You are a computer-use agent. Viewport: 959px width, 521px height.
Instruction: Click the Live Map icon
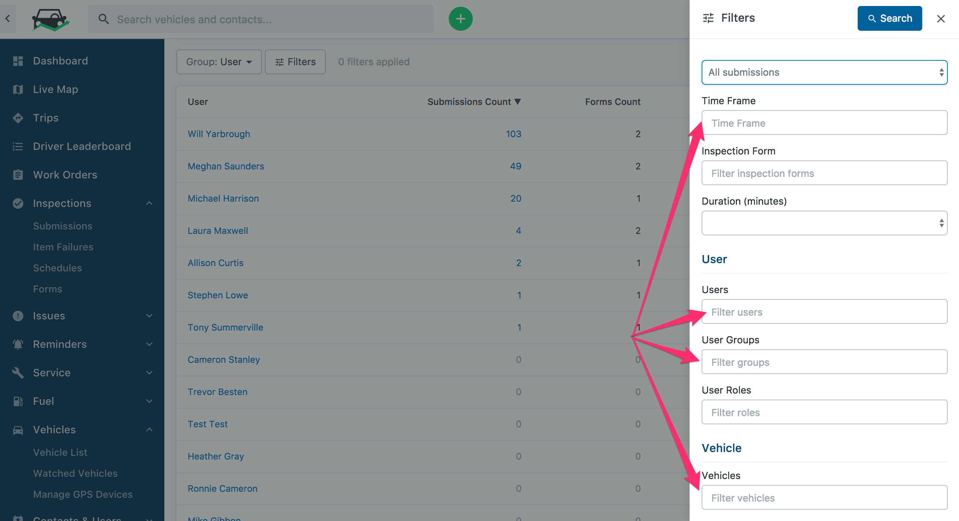[18, 89]
